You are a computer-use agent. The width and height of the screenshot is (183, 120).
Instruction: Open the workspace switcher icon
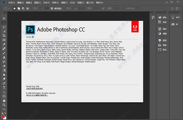click(x=177, y=9)
